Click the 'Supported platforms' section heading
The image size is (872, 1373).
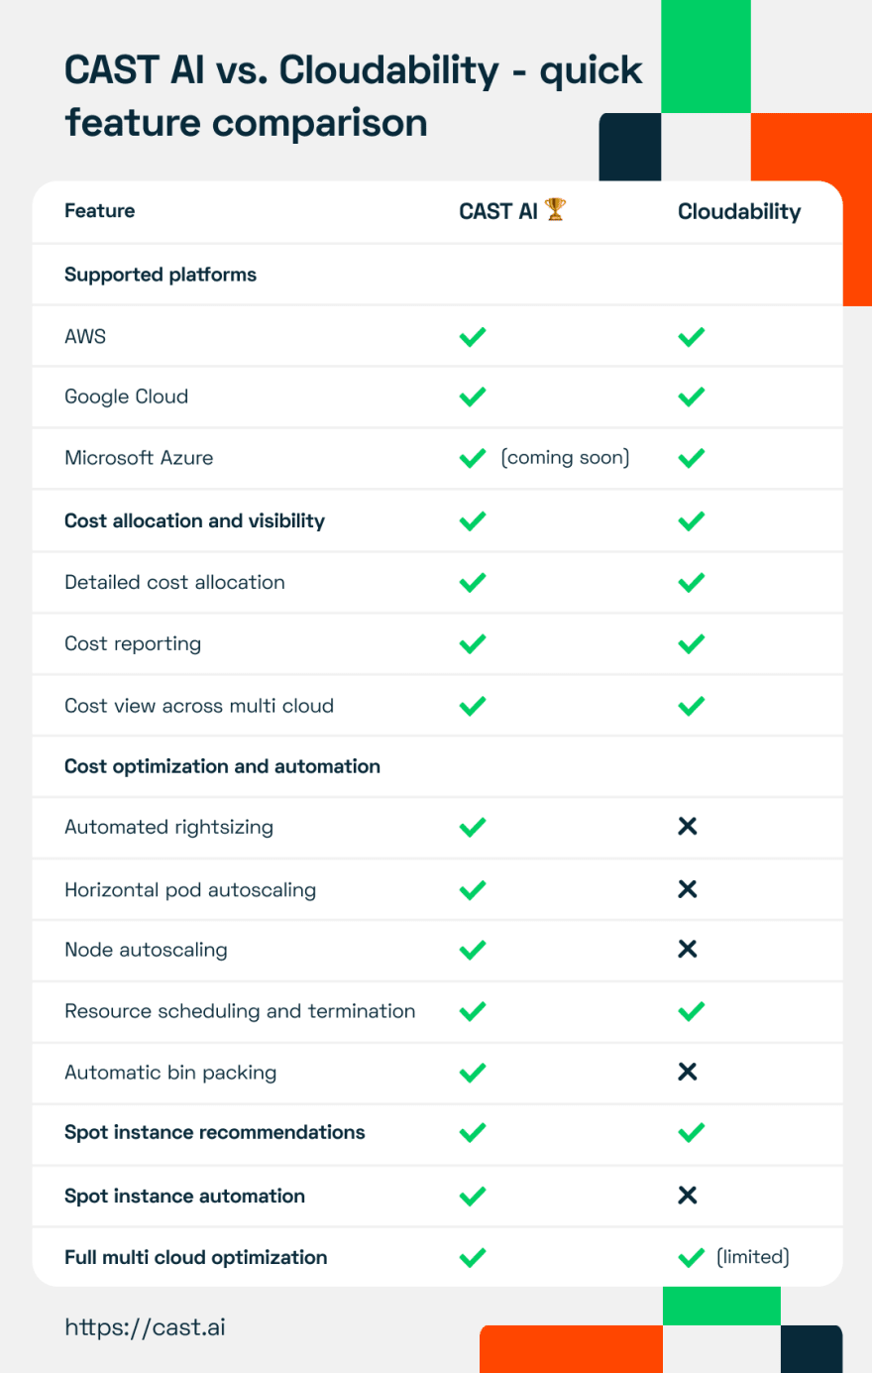161,275
